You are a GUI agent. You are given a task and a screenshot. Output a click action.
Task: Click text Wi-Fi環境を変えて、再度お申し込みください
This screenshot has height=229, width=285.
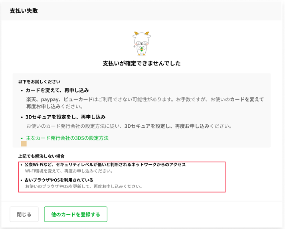[69, 171]
